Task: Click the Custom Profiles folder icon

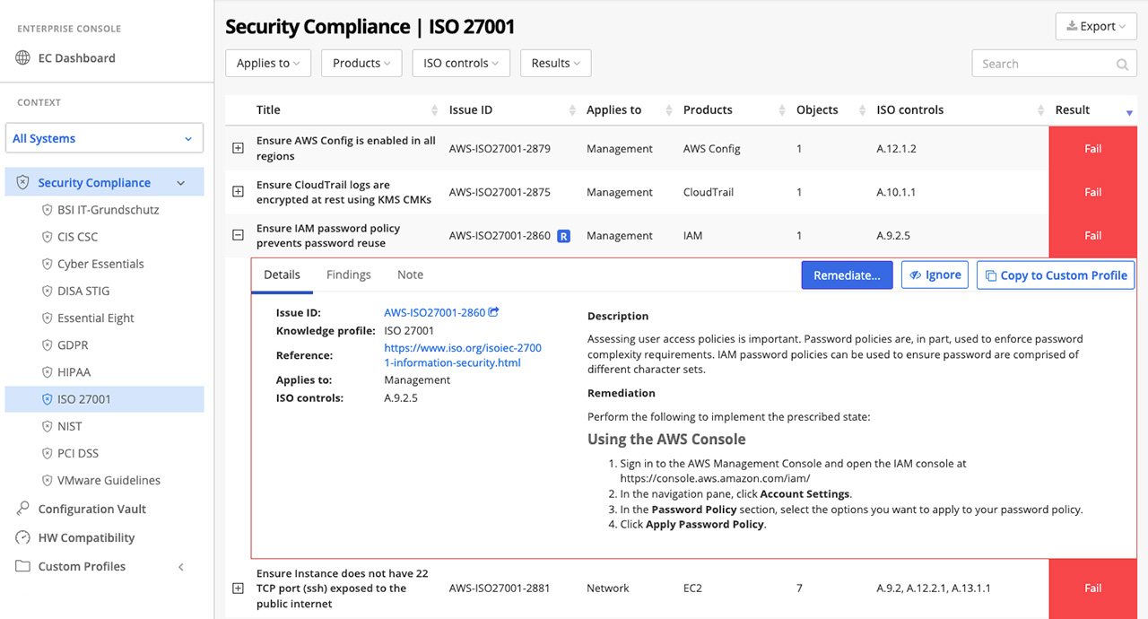Action: 23,566
